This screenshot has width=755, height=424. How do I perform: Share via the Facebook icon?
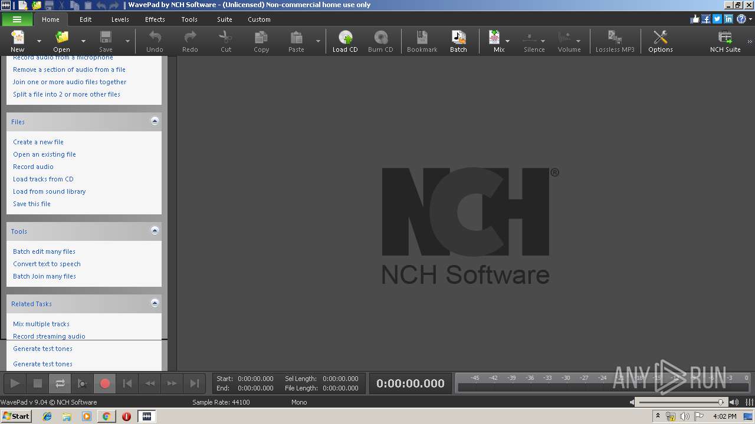706,19
